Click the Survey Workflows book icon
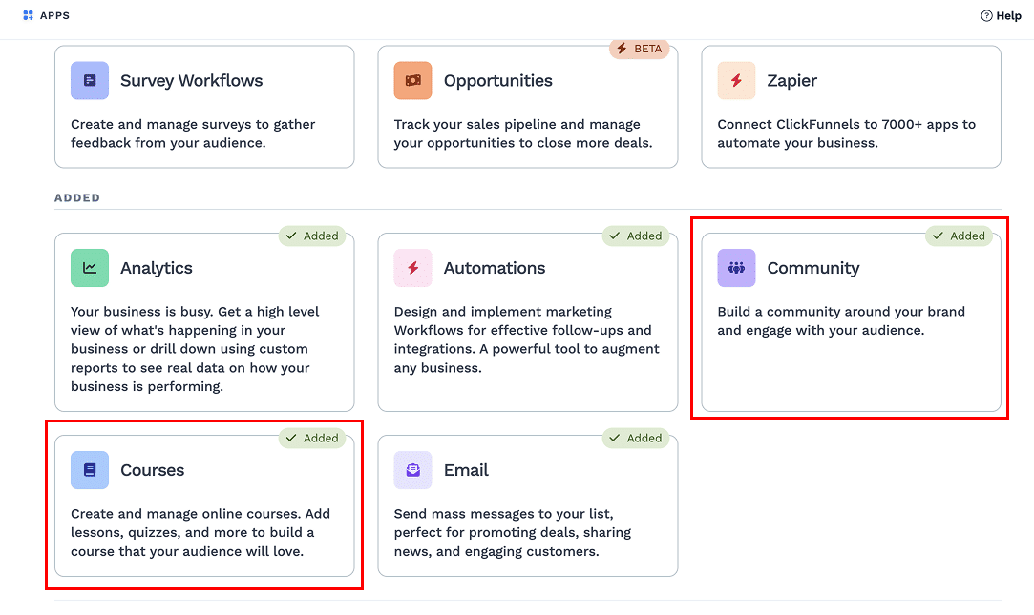 (89, 80)
